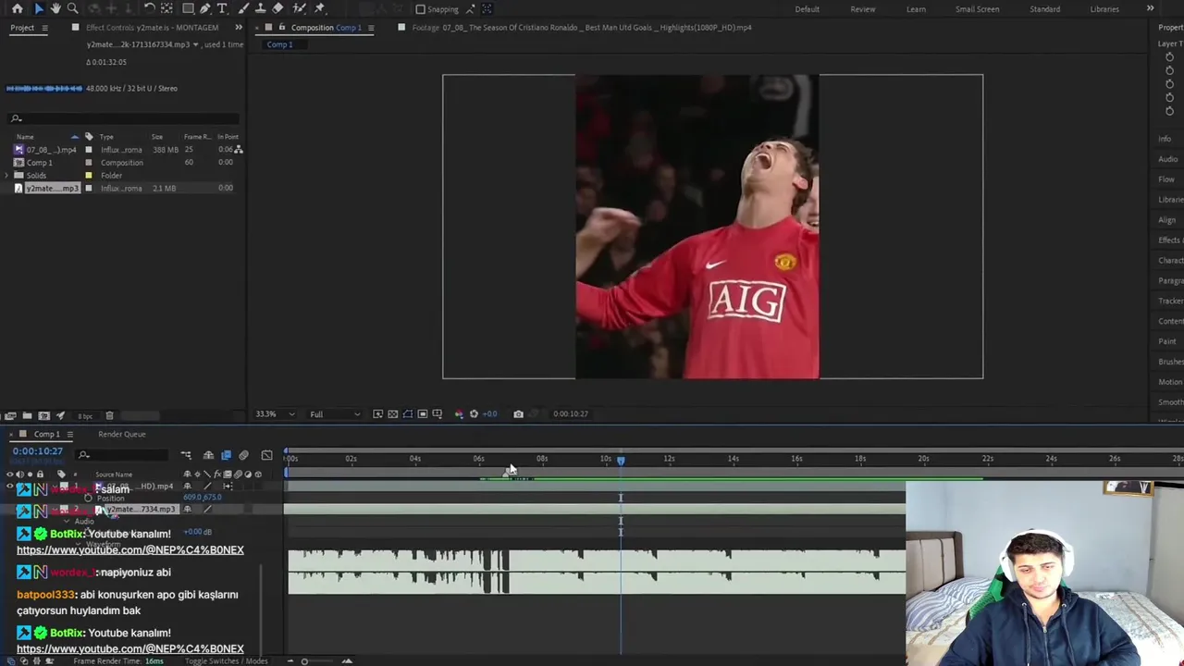Take a snapshot with camera icon
This screenshot has height=666, width=1184.
(x=518, y=413)
